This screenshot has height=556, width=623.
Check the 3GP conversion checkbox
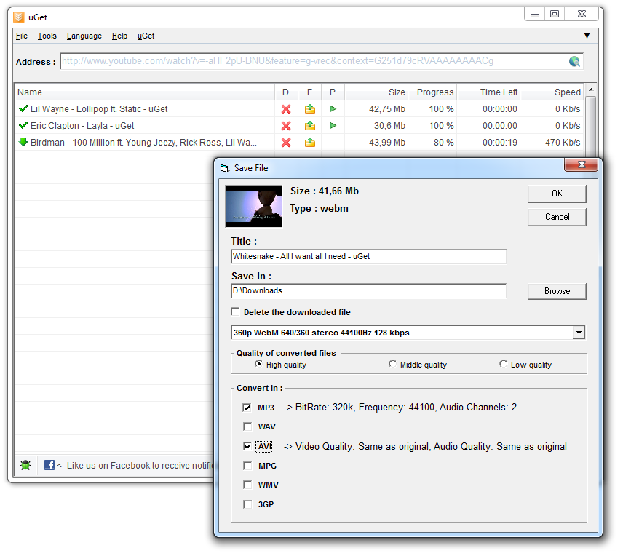[247, 504]
